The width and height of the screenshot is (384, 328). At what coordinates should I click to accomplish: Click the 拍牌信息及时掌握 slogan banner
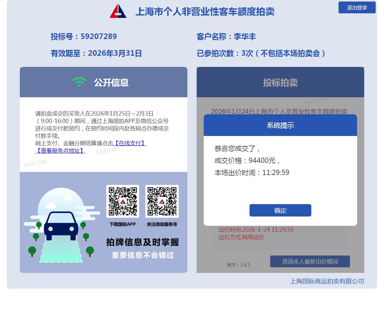pyautogui.click(x=143, y=242)
